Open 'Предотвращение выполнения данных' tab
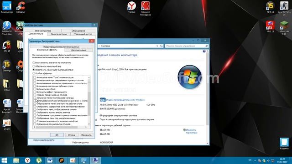This screenshot has width=292, height=164. (61, 46)
